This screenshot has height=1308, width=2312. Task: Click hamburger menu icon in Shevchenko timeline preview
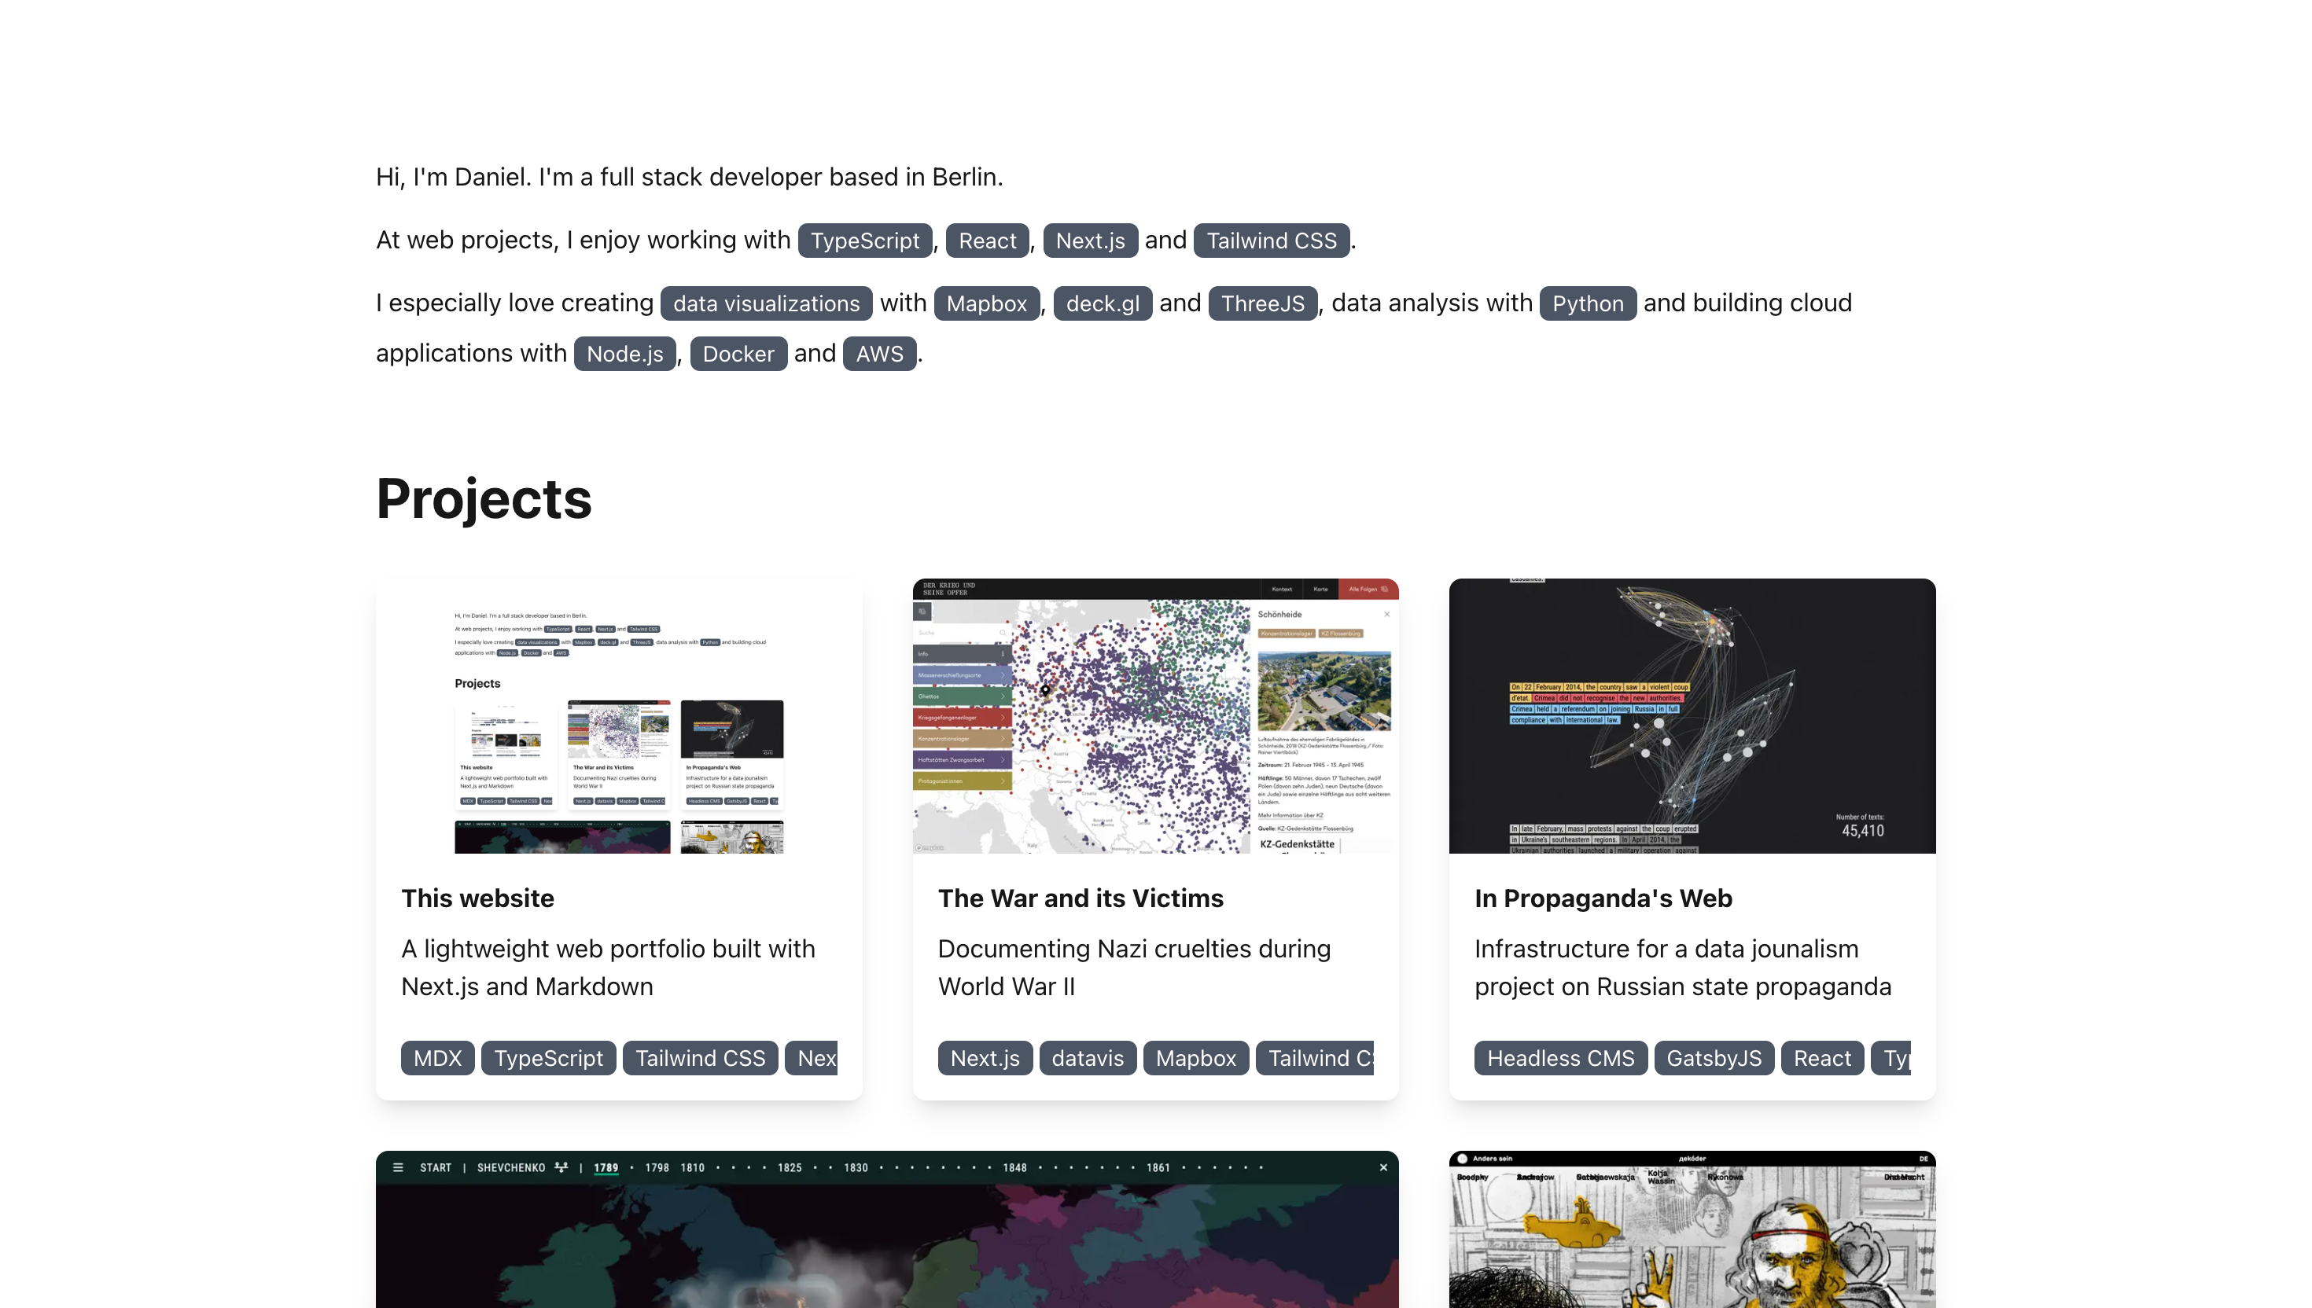[x=398, y=1167]
